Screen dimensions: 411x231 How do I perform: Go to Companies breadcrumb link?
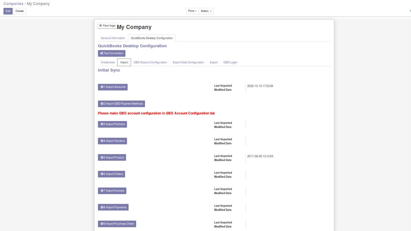click(x=13, y=4)
